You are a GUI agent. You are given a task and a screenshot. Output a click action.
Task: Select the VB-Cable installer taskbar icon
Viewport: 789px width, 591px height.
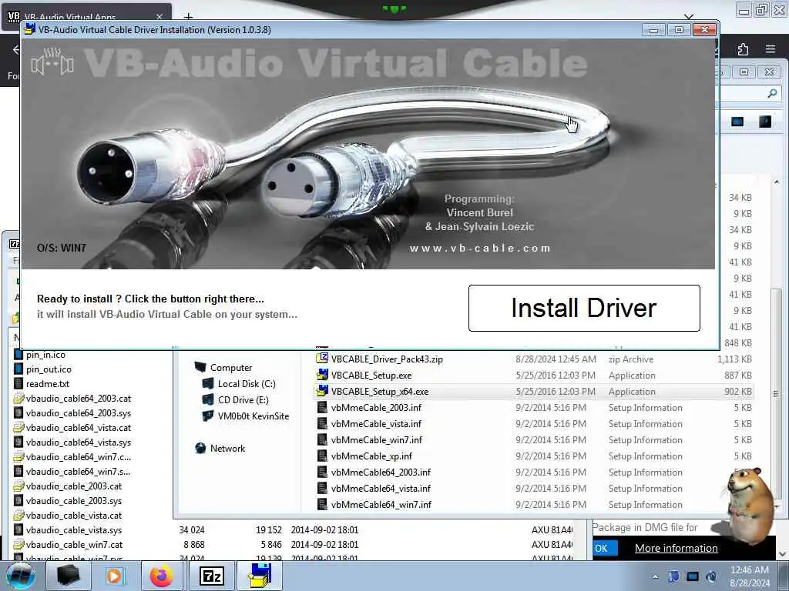pos(260,576)
